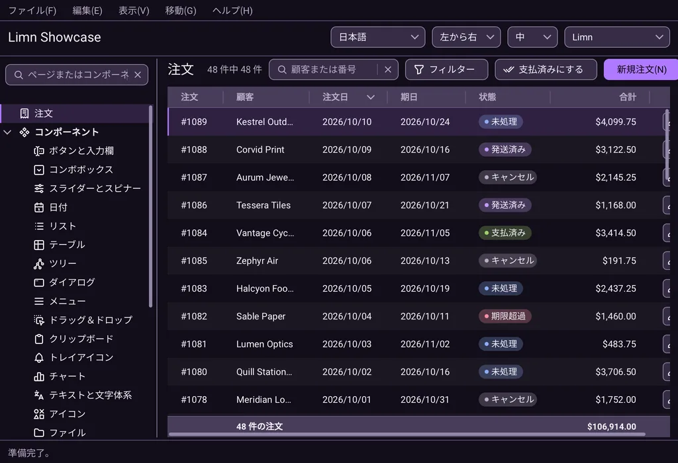The image size is (678, 463).
Task: Click the 48 件の注文 footer text
Action: pos(260,427)
